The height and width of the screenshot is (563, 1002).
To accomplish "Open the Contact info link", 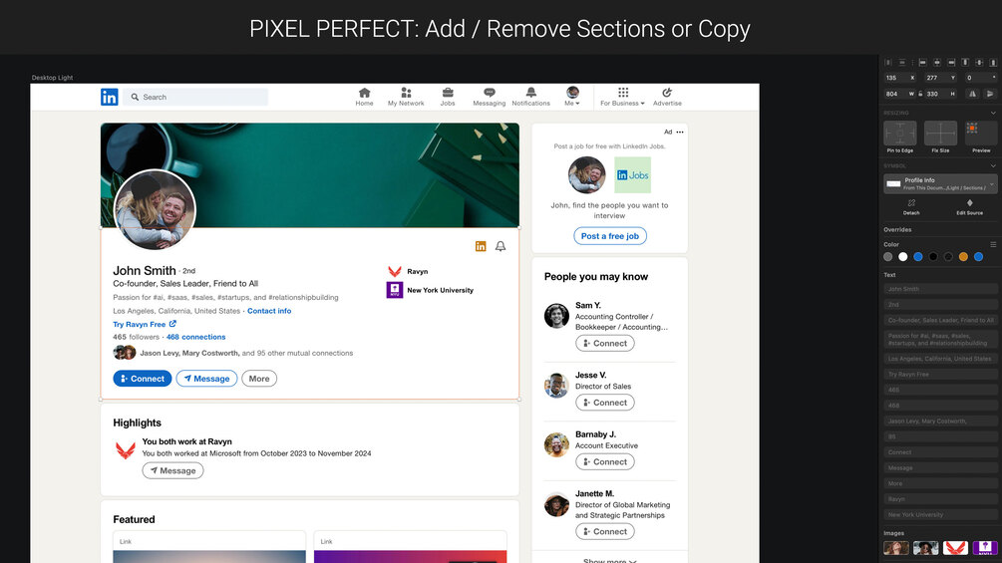I will tap(269, 311).
